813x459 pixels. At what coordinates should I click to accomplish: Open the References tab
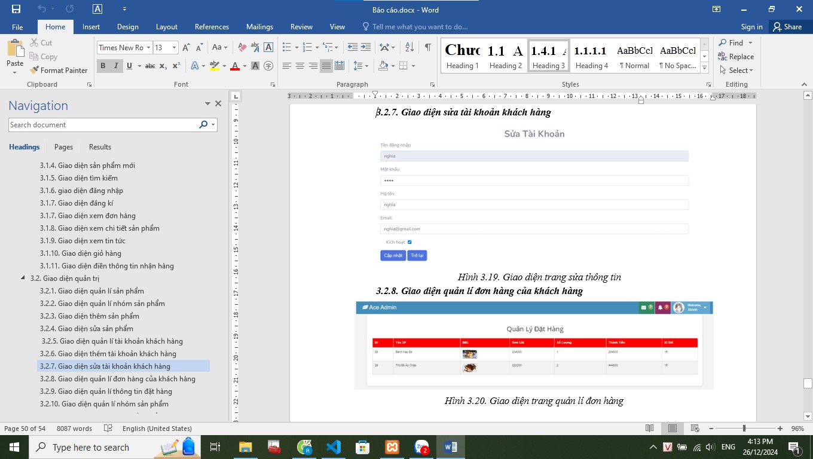point(212,27)
